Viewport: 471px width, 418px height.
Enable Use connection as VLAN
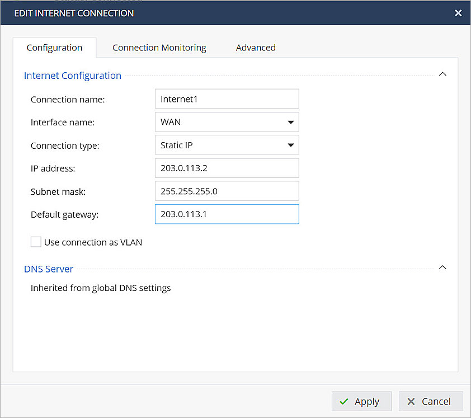(36, 242)
